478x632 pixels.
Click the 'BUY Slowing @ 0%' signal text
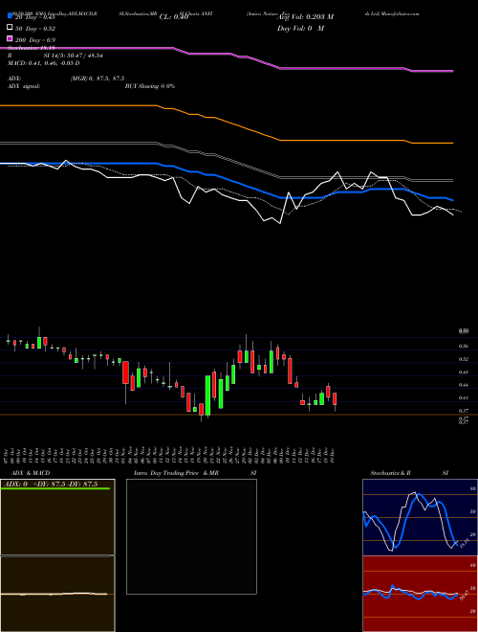[150, 86]
